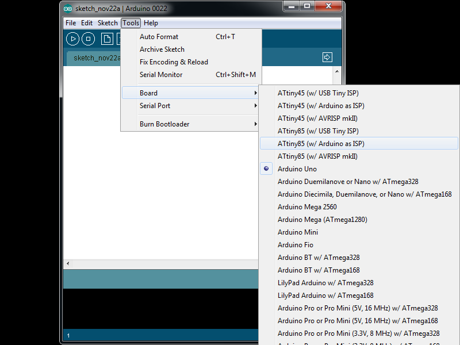
Task: Select Arduino Diecimila, Duemilanove, or Nano w/ ATmega168
Action: click(x=359, y=194)
